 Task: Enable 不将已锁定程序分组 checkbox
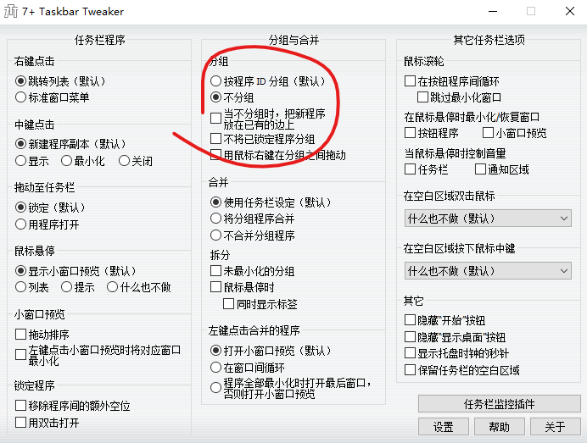pyautogui.click(x=215, y=139)
